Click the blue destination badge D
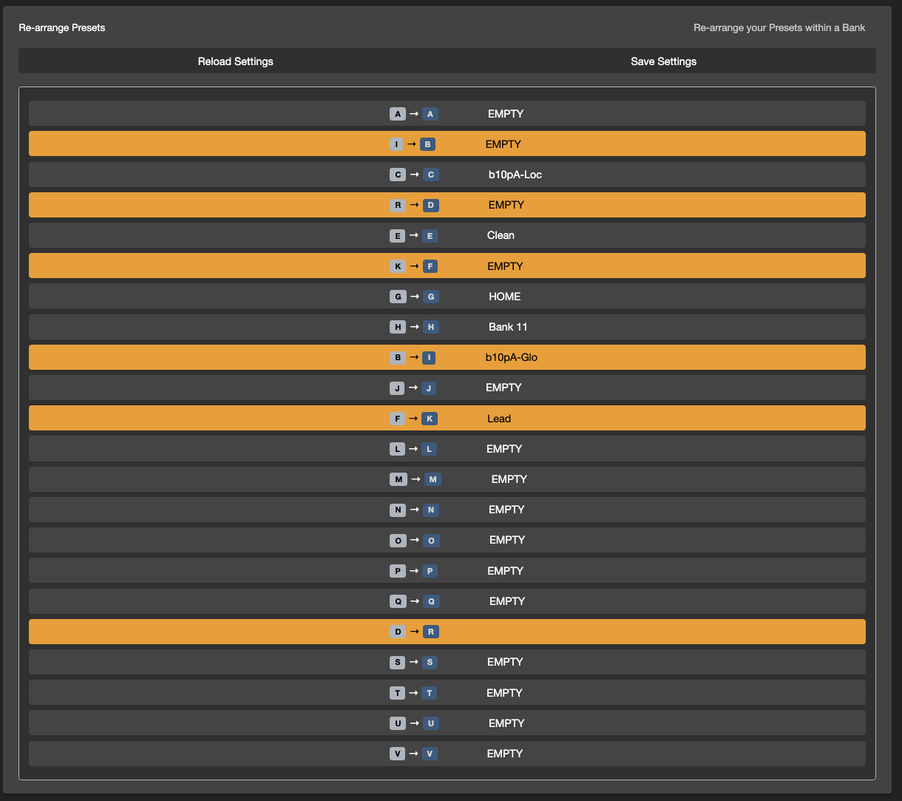Image resolution: width=902 pixels, height=801 pixels. 430,205
